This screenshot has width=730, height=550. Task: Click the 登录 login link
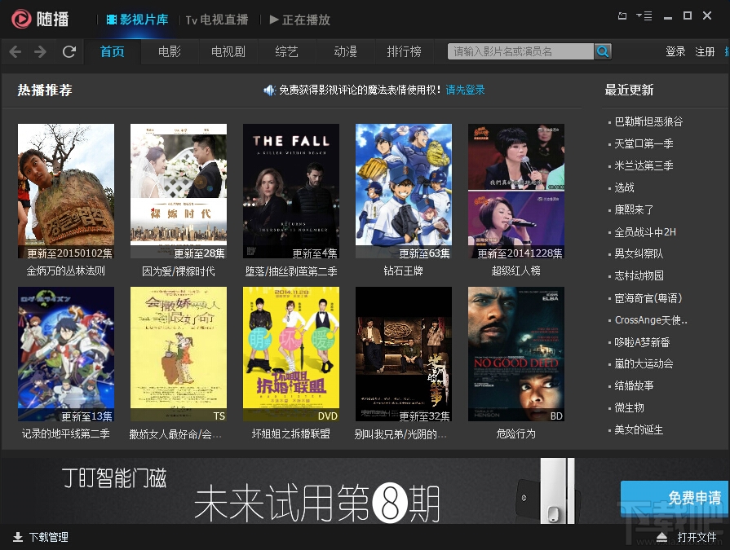coord(675,51)
